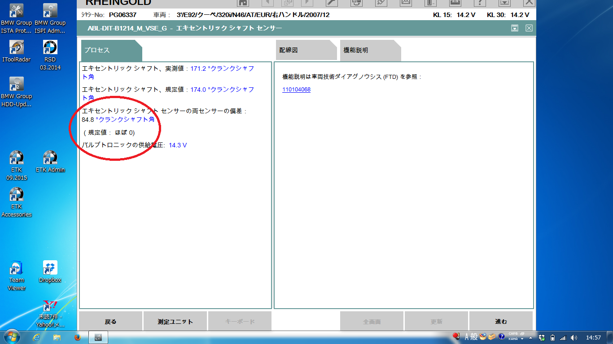
Task: Click the home icon in Rheingold toolbar
Action: [x=243, y=3]
